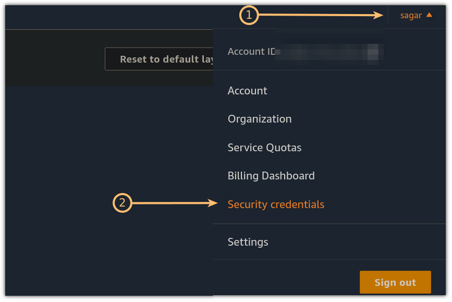The image size is (452, 302).
Task: Open the Billing Dashboard entry
Action: pos(271,176)
